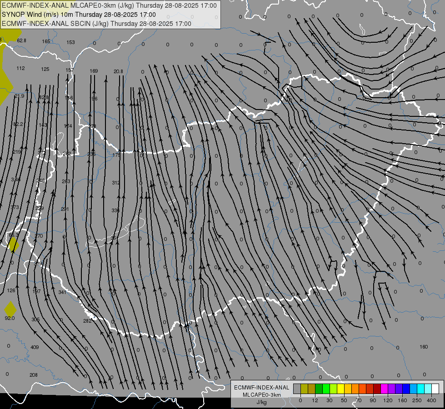This screenshot has height=409, width=445.
Task: Click the map value 197
Action: click(37, 291)
